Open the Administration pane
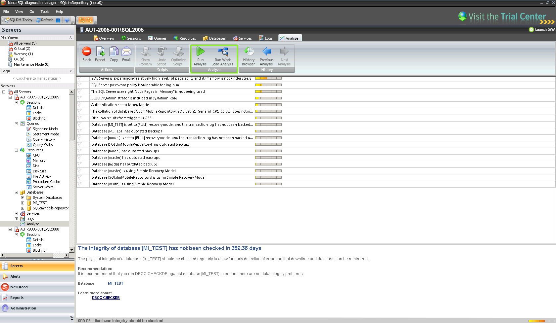This screenshot has width=556, height=323. click(37, 308)
